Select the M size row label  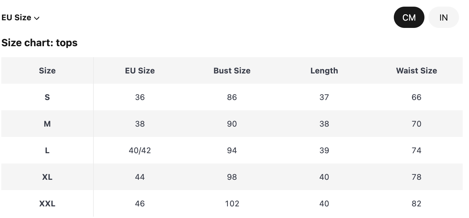[x=47, y=124]
